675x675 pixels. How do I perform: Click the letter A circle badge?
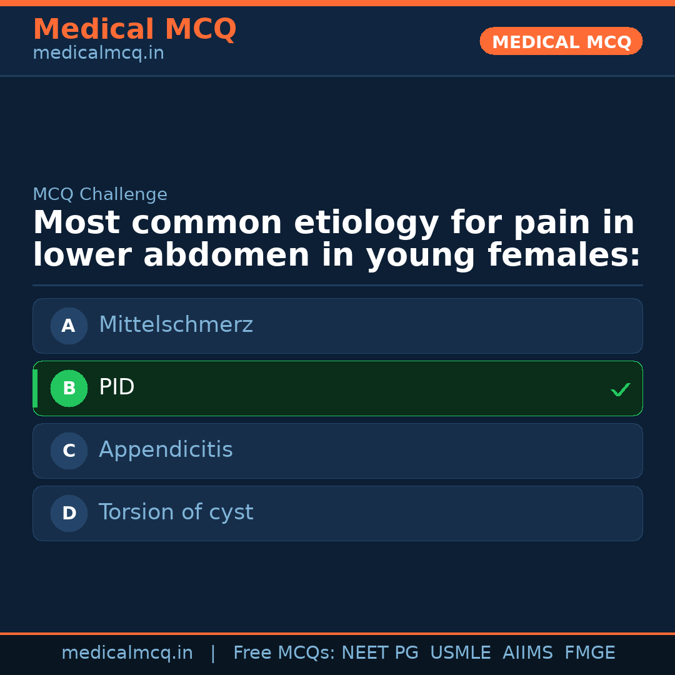69,326
